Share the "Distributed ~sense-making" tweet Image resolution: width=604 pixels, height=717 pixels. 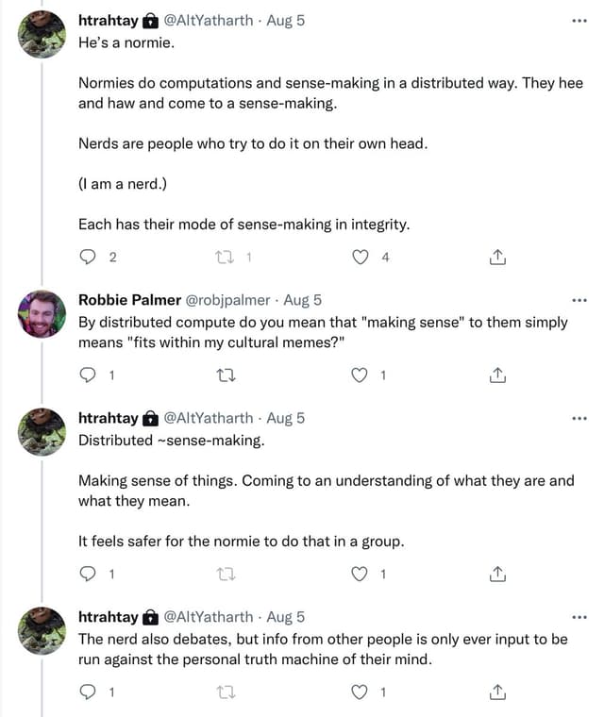pyautogui.click(x=498, y=574)
